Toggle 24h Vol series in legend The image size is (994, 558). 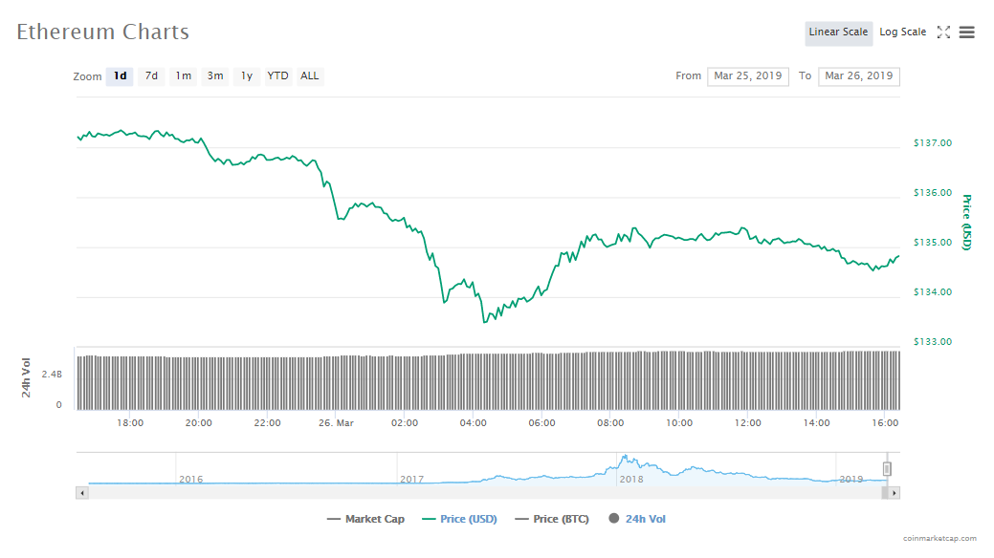(x=637, y=519)
